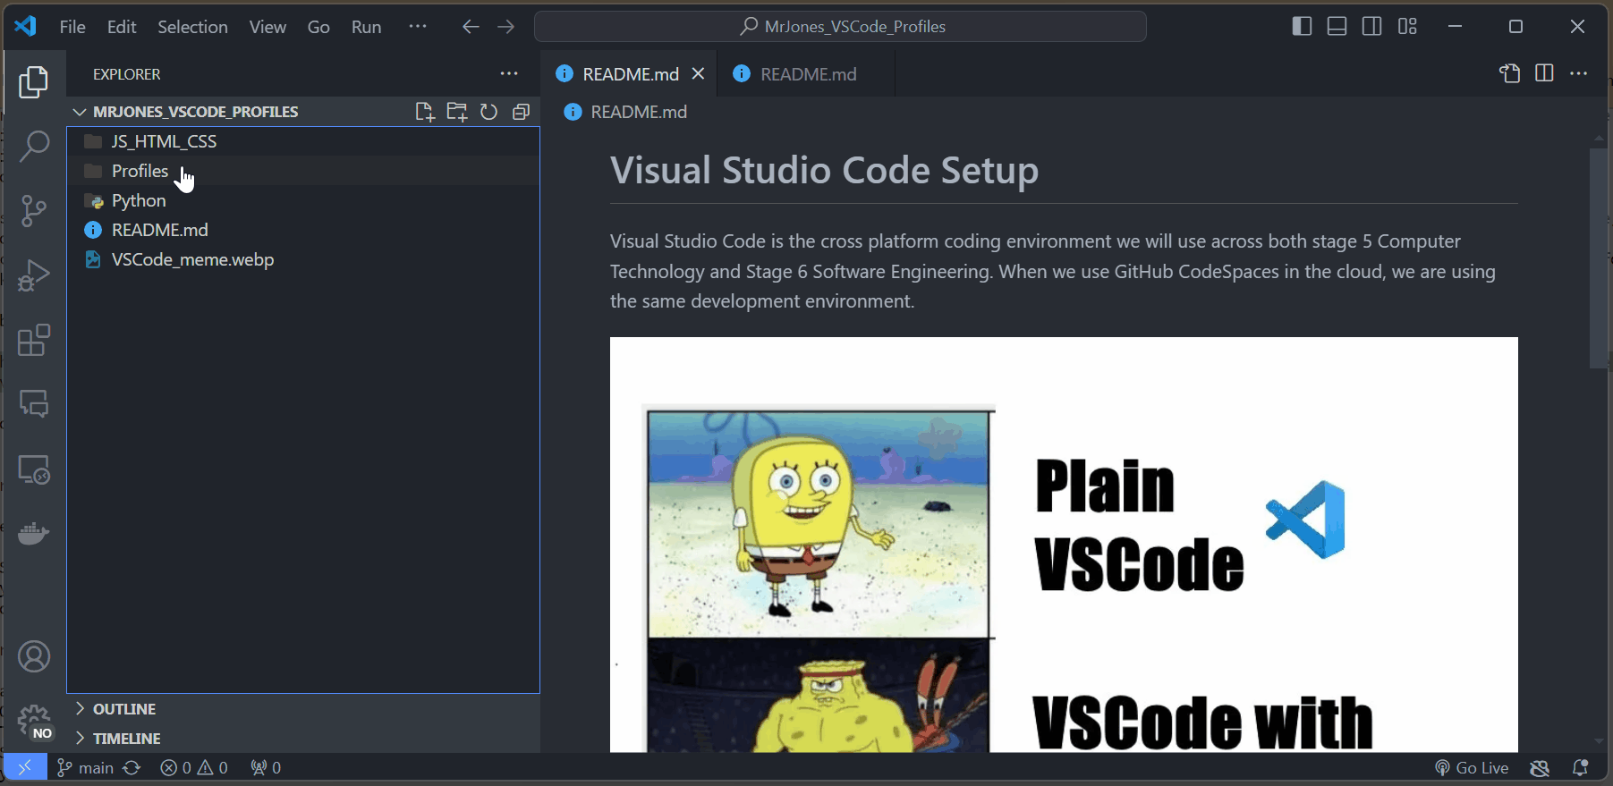Image resolution: width=1613 pixels, height=786 pixels.
Task: Show more menu bar items ellipsis
Action: (x=418, y=27)
